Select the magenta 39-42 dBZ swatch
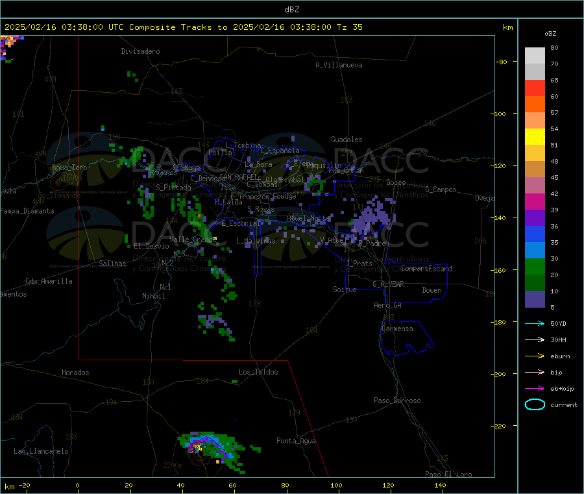This screenshot has height=494, width=584. [535, 201]
